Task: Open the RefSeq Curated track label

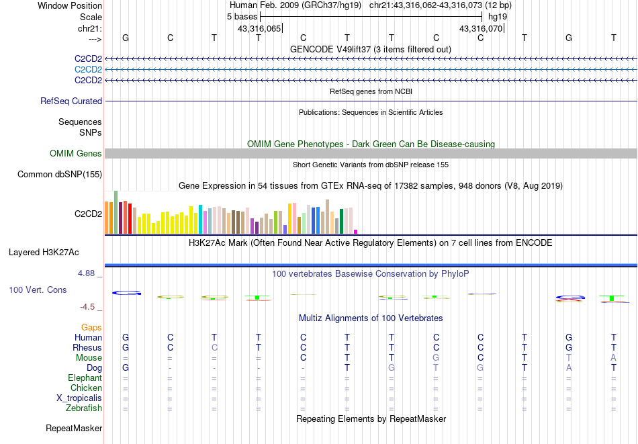Action: click(x=71, y=101)
